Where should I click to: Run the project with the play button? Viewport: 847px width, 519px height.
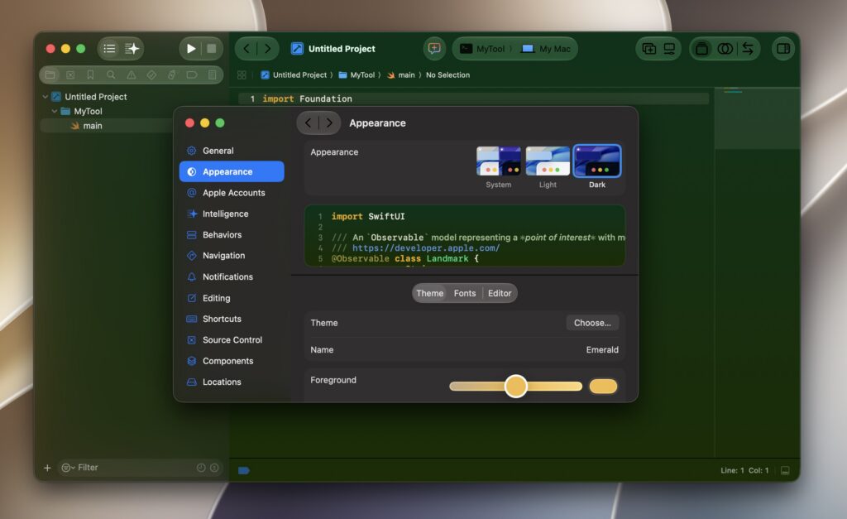point(191,49)
